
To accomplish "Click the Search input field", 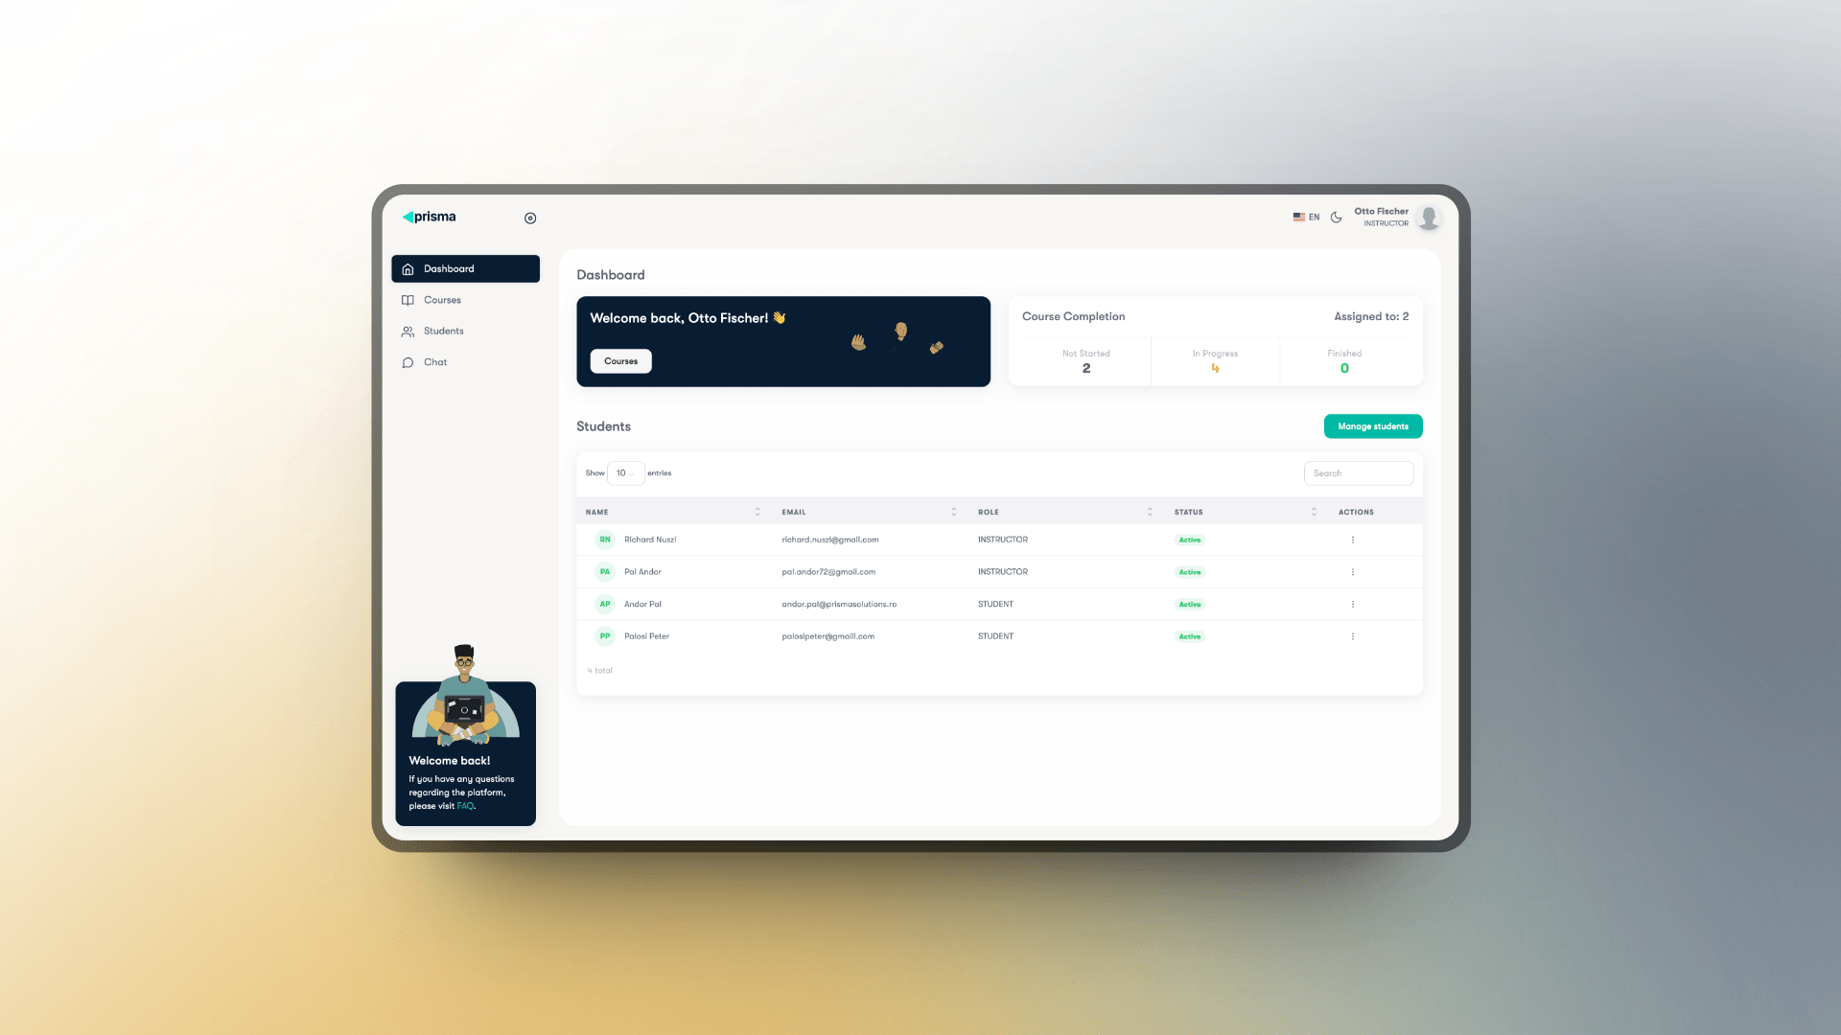I will tap(1358, 472).
